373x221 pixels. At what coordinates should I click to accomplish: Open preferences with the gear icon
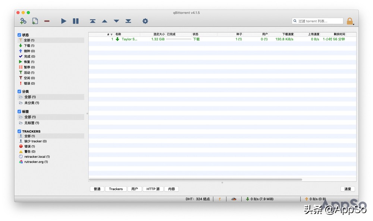145,21
